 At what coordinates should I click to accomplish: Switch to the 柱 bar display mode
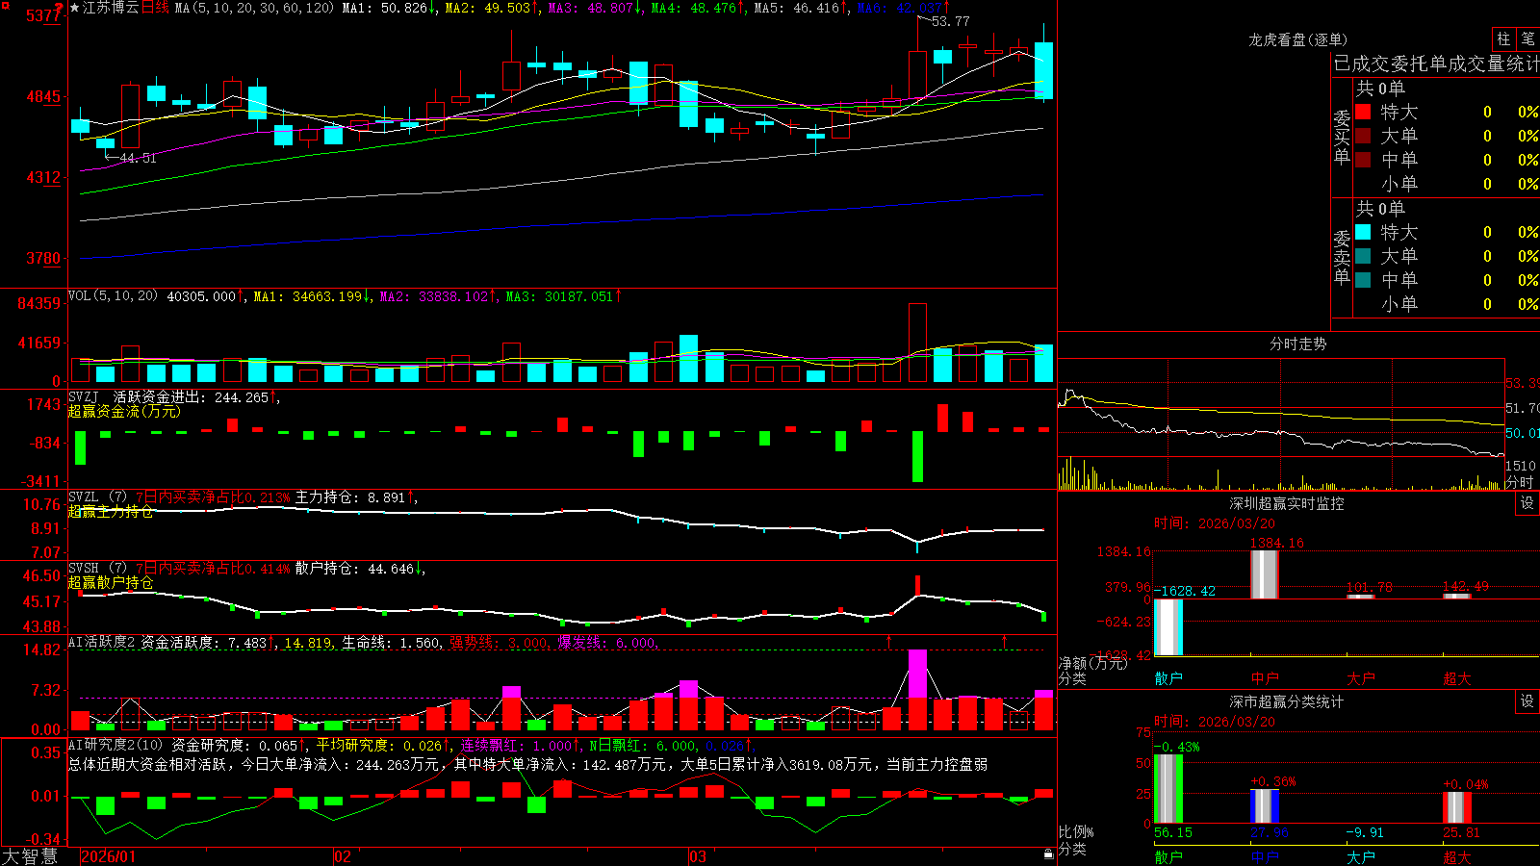click(x=1503, y=38)
